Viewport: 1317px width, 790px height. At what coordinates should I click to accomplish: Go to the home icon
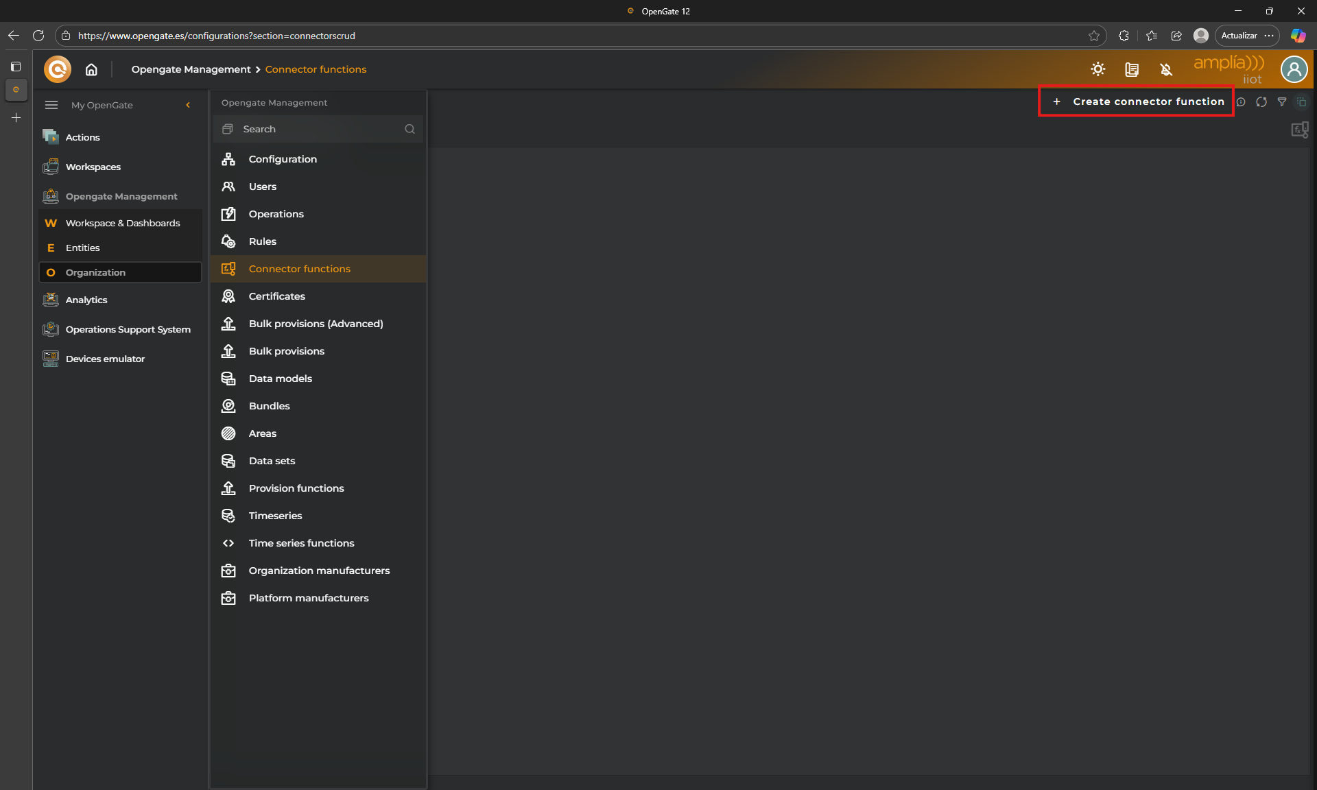click(91, 69)
